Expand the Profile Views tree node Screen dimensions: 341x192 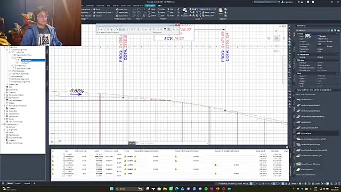(x=12, y=66)
